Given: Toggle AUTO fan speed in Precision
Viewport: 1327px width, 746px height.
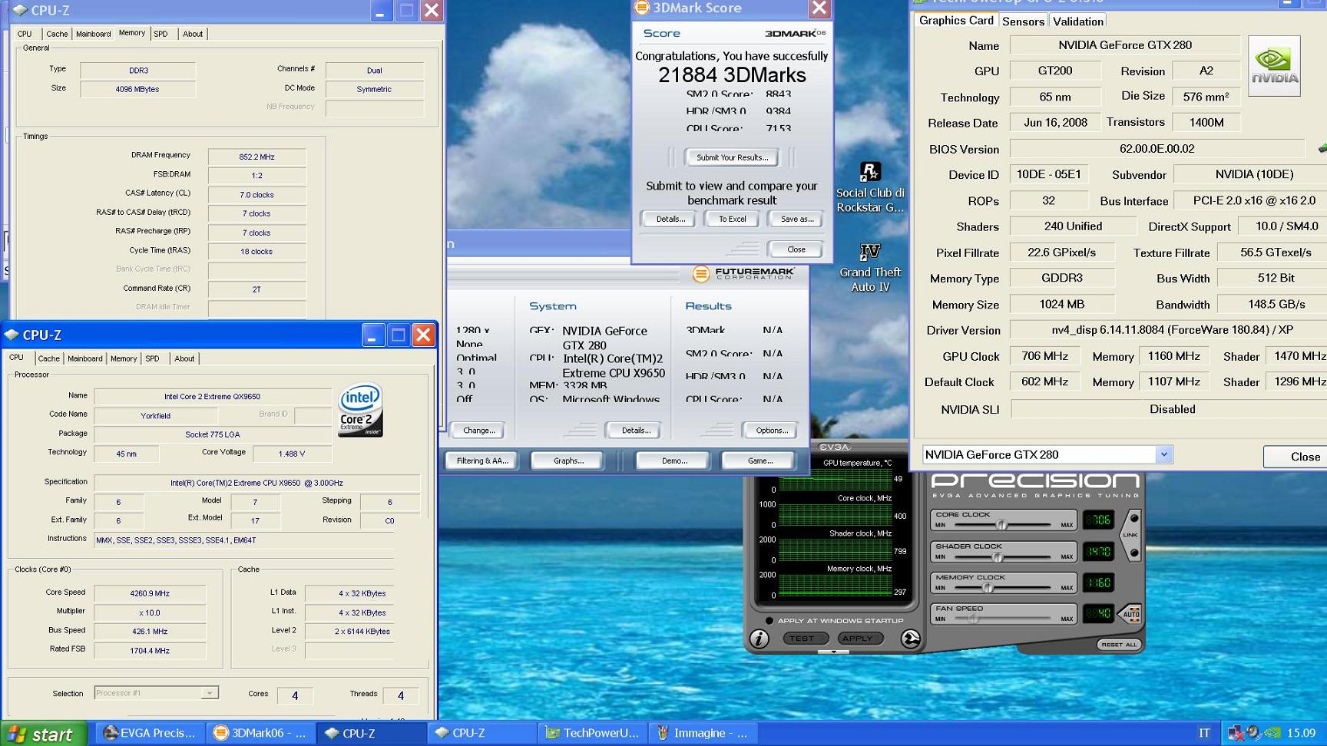Looking at the screenshot, I should [x=1131, y=614].
